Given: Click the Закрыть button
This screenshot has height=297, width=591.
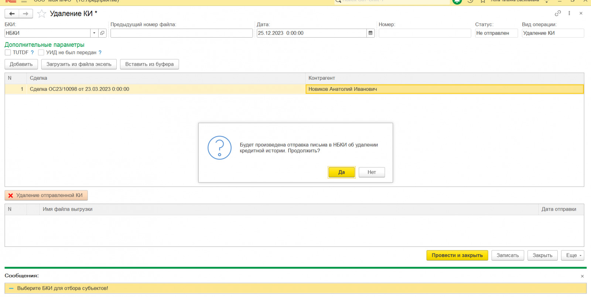Looking at the screenshot, I should pos(543,255).
